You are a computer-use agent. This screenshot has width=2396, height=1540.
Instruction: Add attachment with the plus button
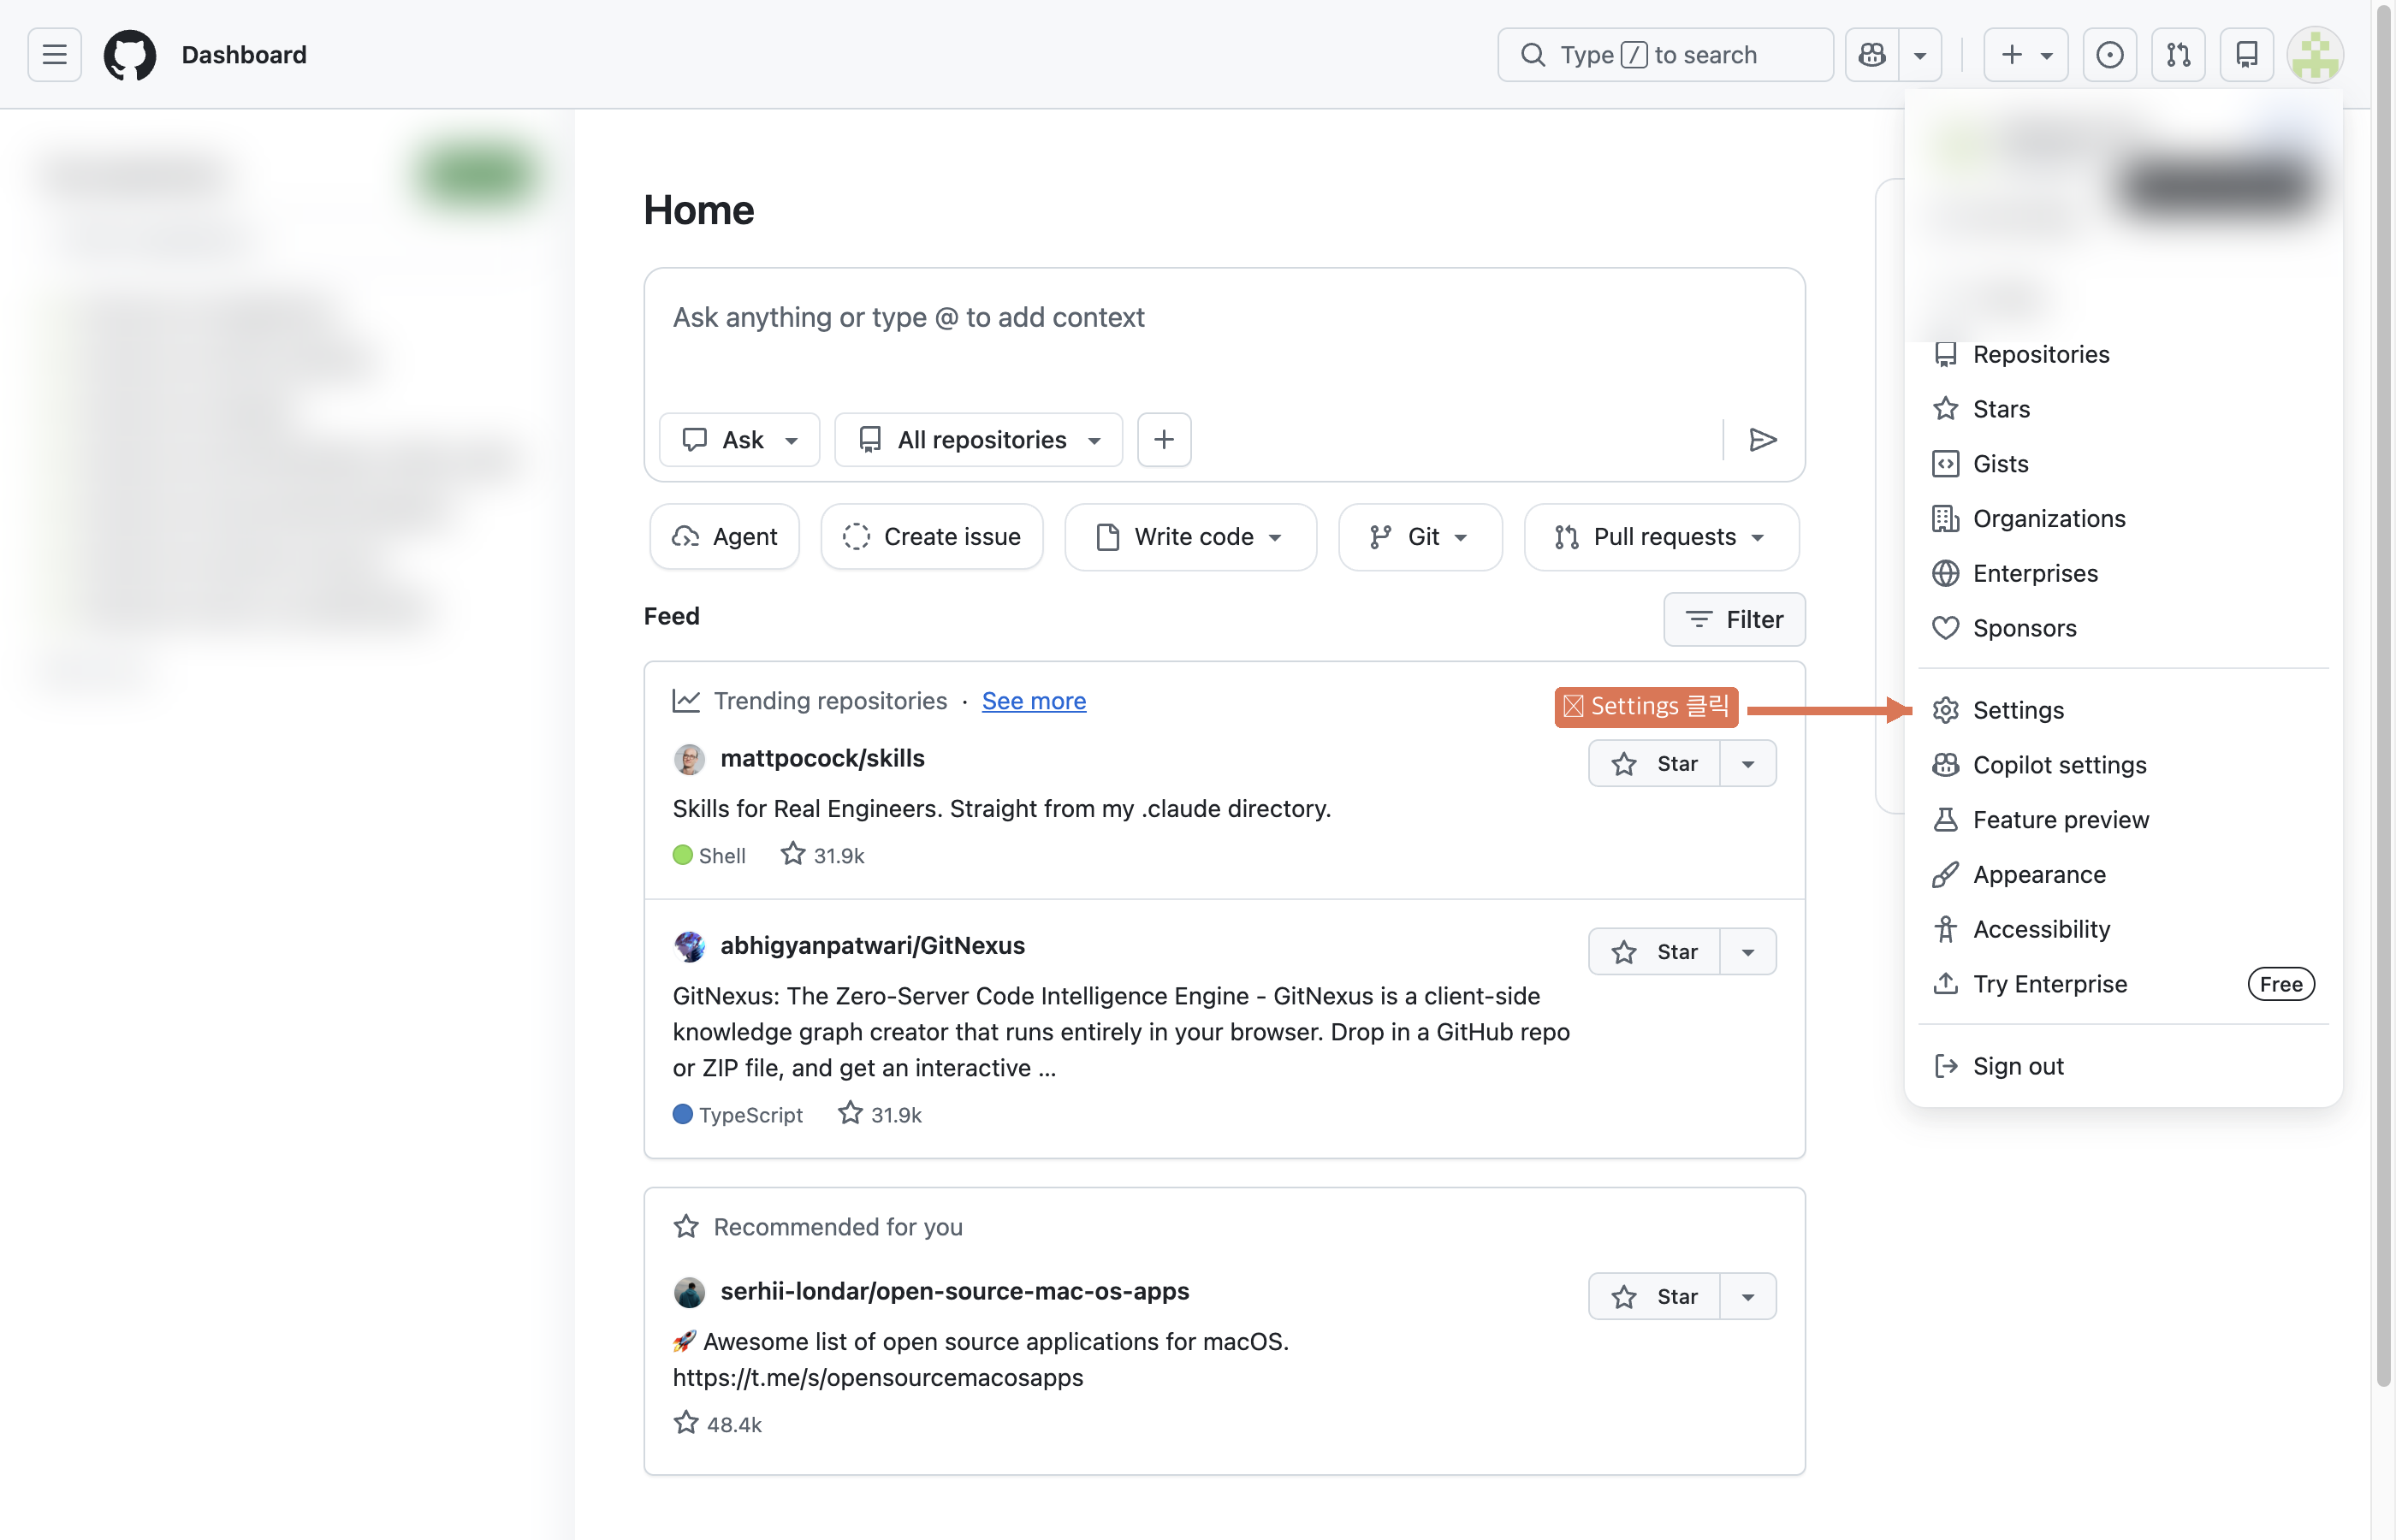coord(1164,440)
